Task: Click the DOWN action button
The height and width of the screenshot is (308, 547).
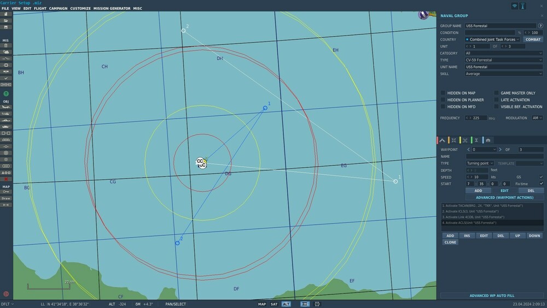Action: pyautogui.click(x=534, y=236)
